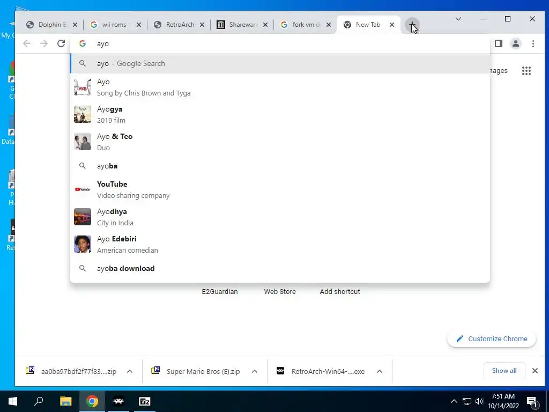Close the Dolphin tab
Screen dimensions: 549x412
click(x=75, y=25)
